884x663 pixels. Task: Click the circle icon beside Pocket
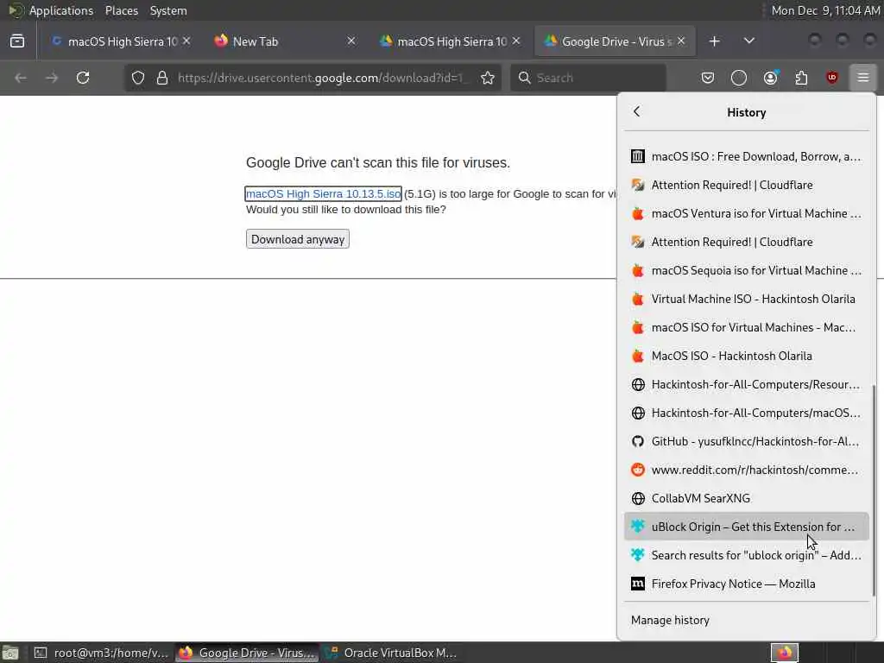pos(739,77)
